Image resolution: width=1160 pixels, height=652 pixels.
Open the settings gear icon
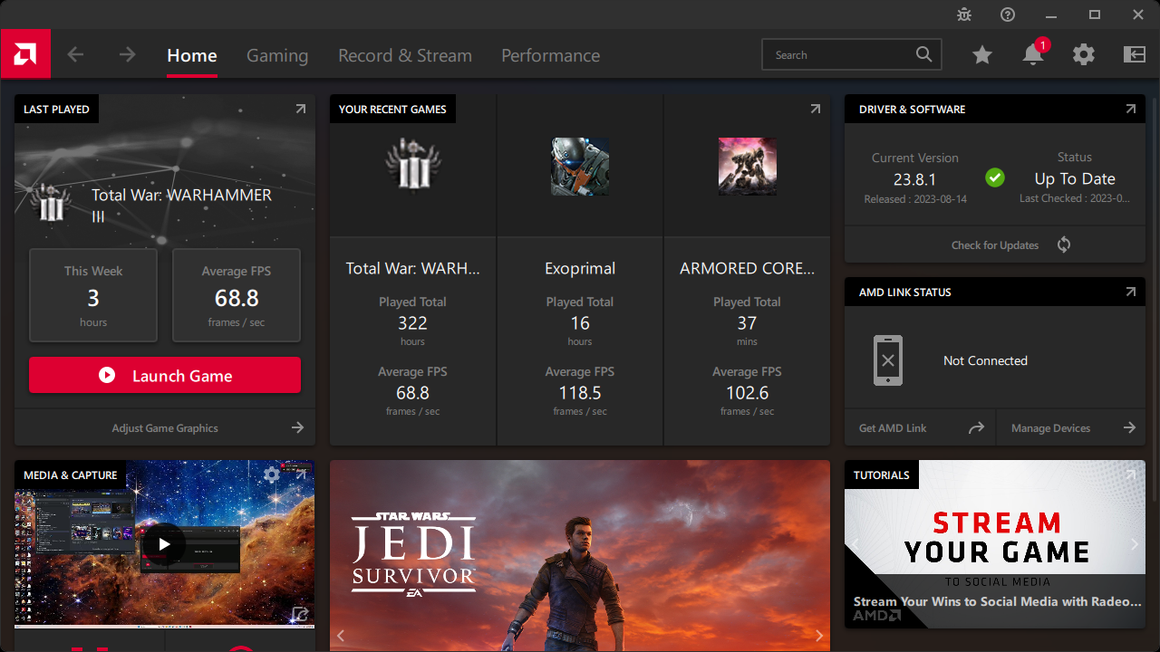tap(1084, 55)
